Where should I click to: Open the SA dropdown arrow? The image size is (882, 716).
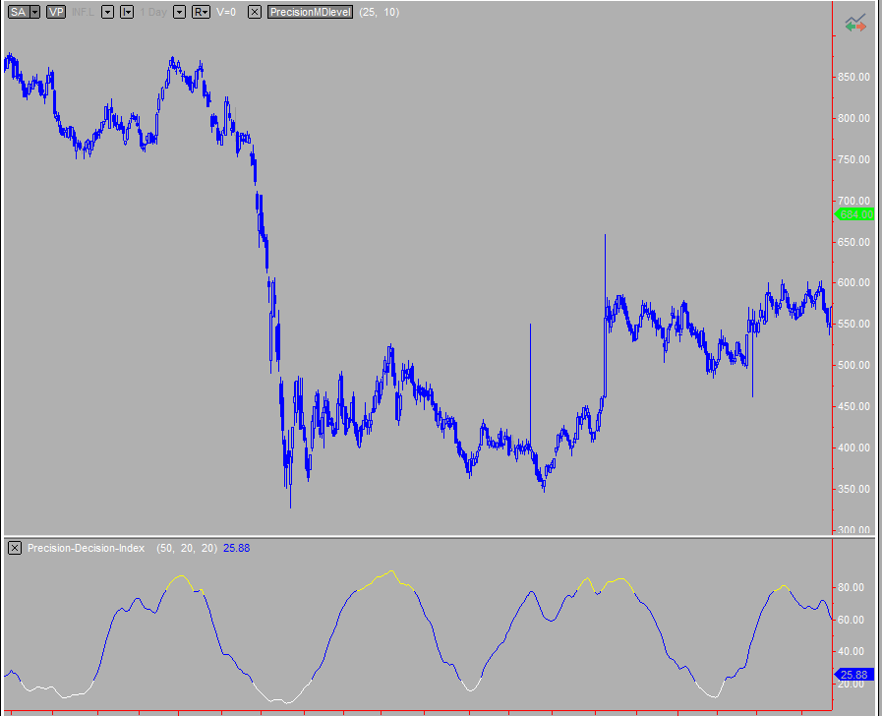(34, 12)
